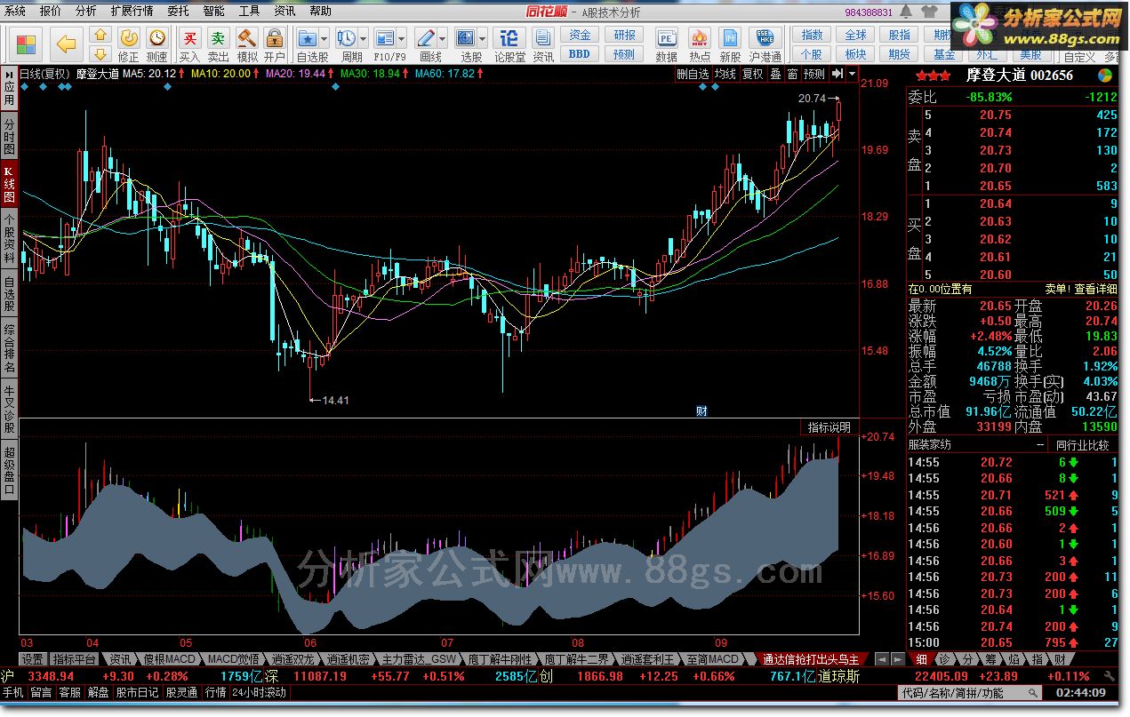Collapse the right panel arrow beside 预测
The height and width of the screenshot is (717, 1130).
pyautogui.click(x=836, y=74)
